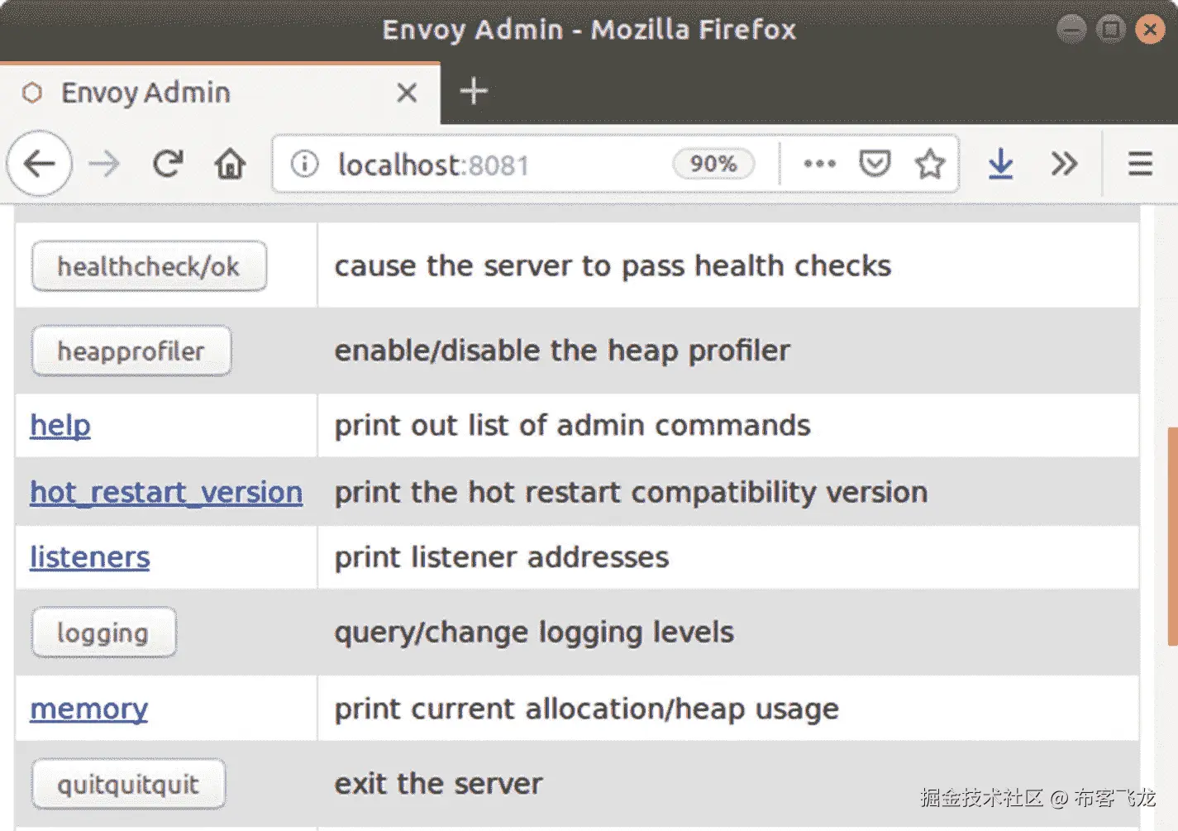1178x831 pixels.
Task: Click the healthcheck/ok button
Action: tap(149, 266)
